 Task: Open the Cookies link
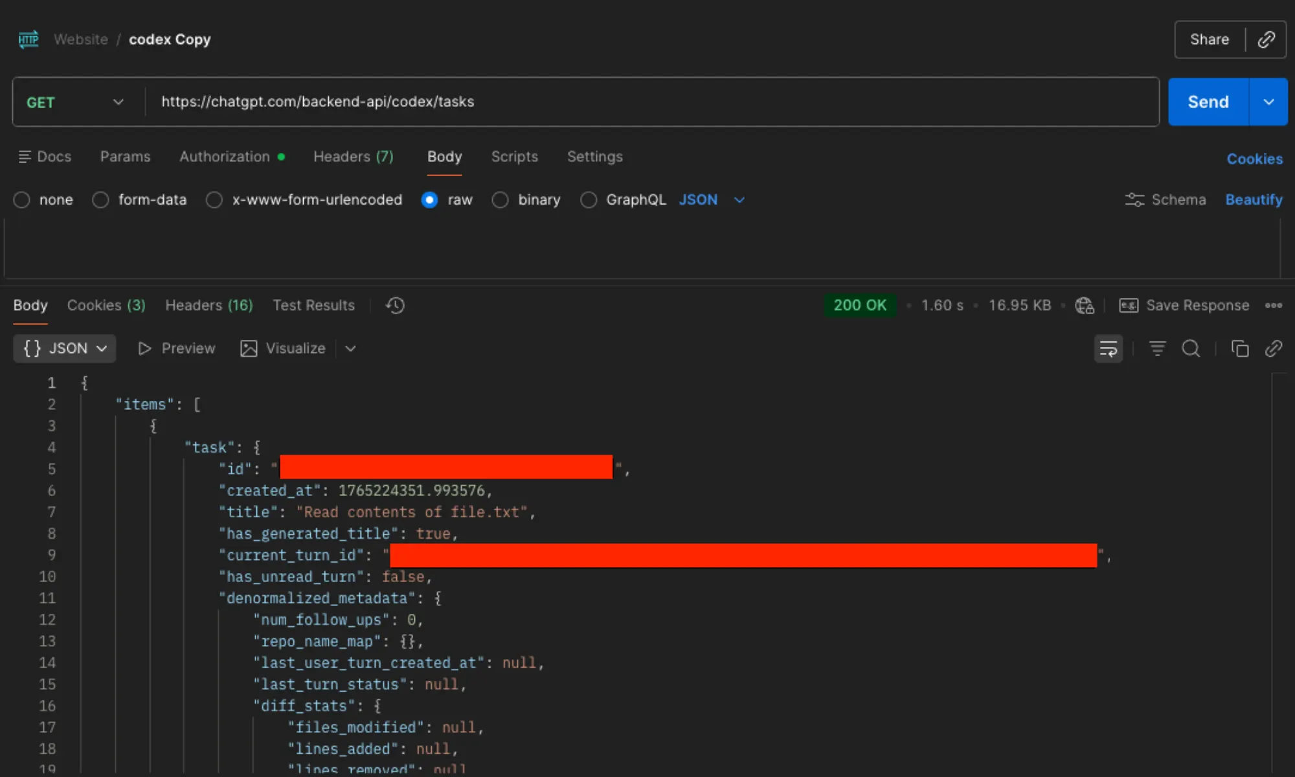[x=1254, y=159]
